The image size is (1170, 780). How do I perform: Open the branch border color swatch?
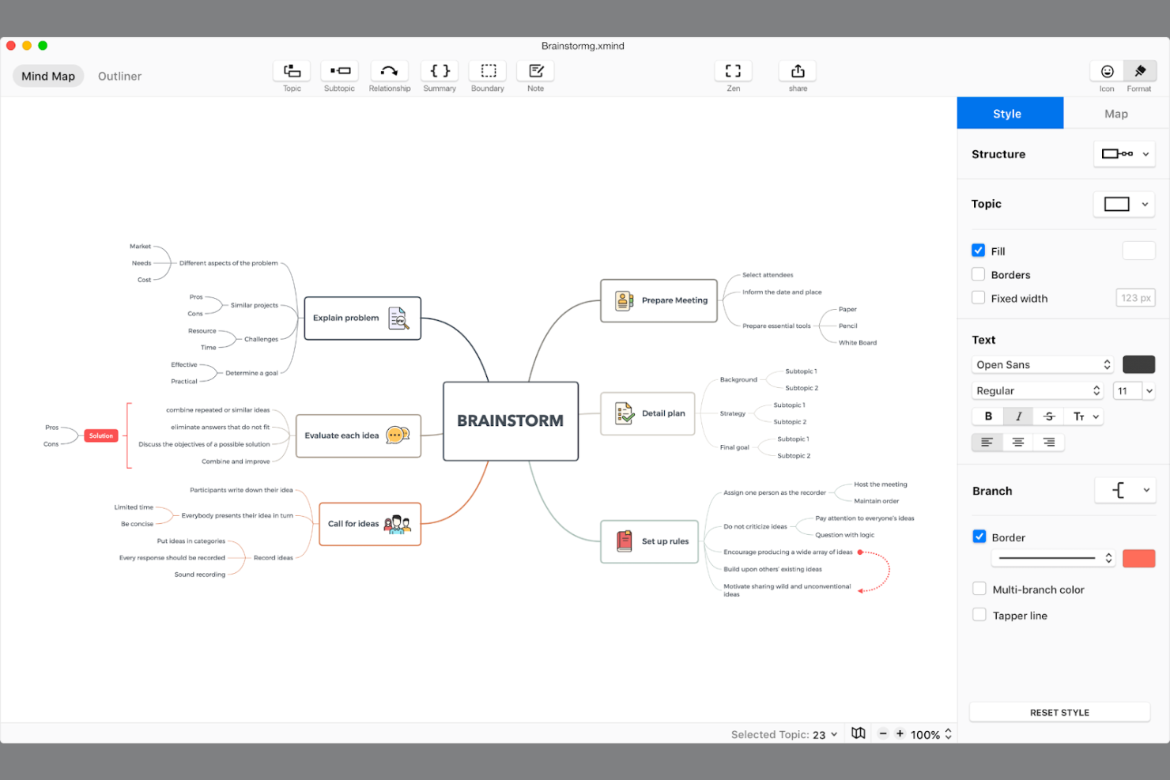1139,558
